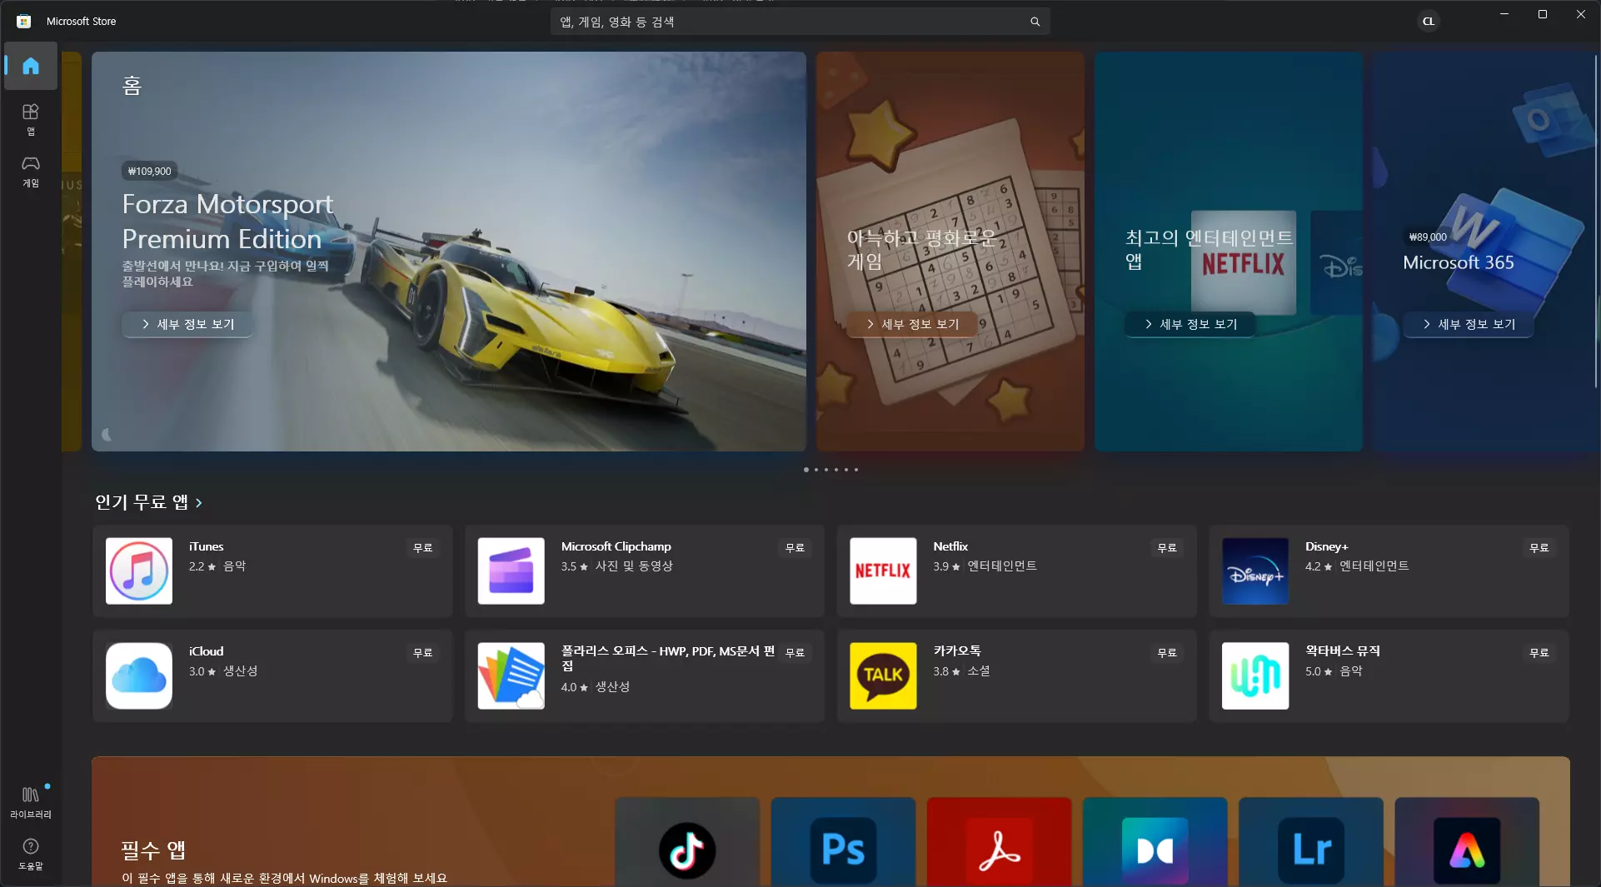1601x887 pixels.
Task: Click the search magnifier icon
Action: (x=1035, y=22)
